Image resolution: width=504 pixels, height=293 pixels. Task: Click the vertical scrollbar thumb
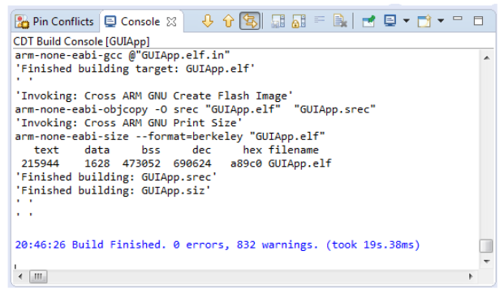point(486,246)
